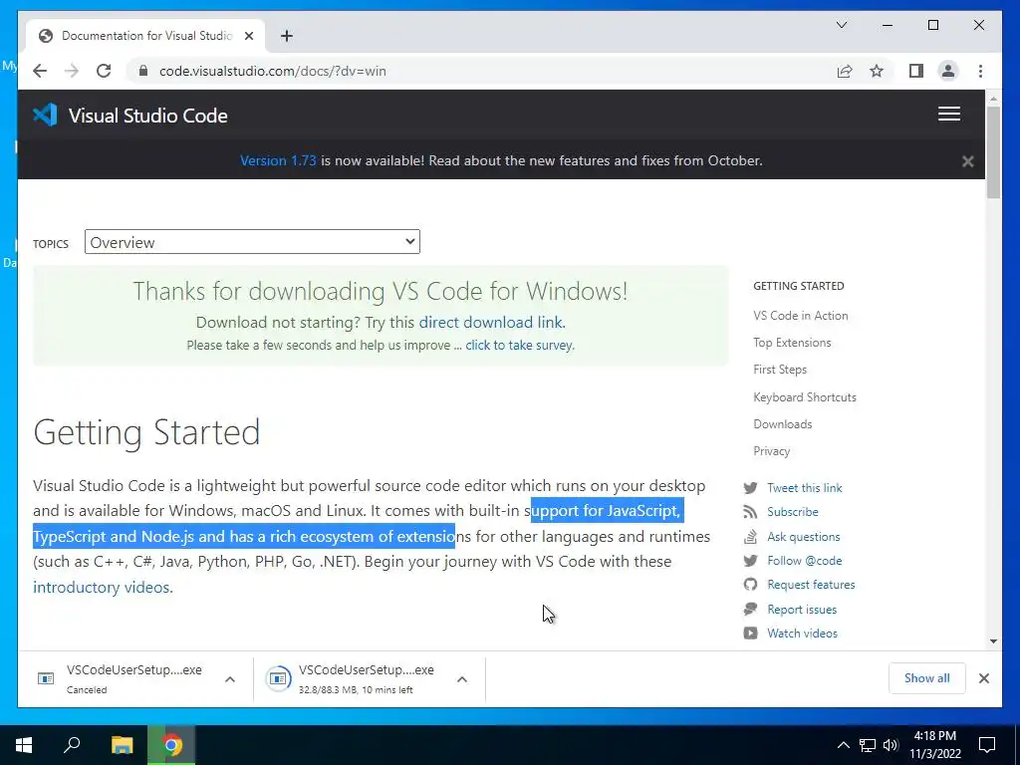The height and width of the screenshot is (765, 1020).
Task: Click the YouTube icon beside Watch videos
Action: [750, 634]
